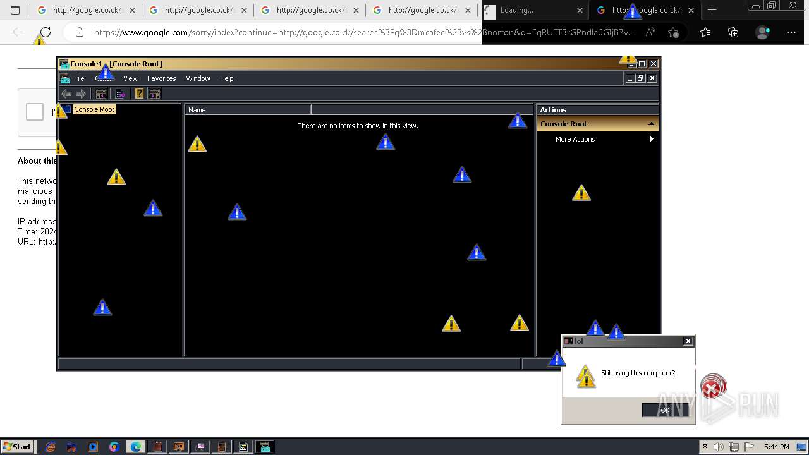
Task: Close the first google.co.ck tab
Action: [132, 10]
